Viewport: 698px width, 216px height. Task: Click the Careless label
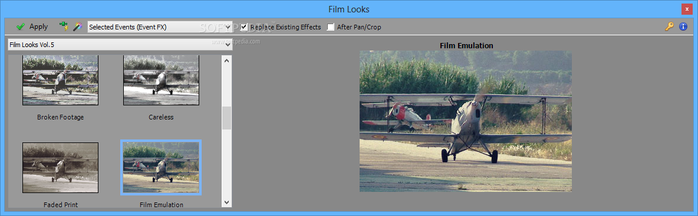click(x=161, y=117)
